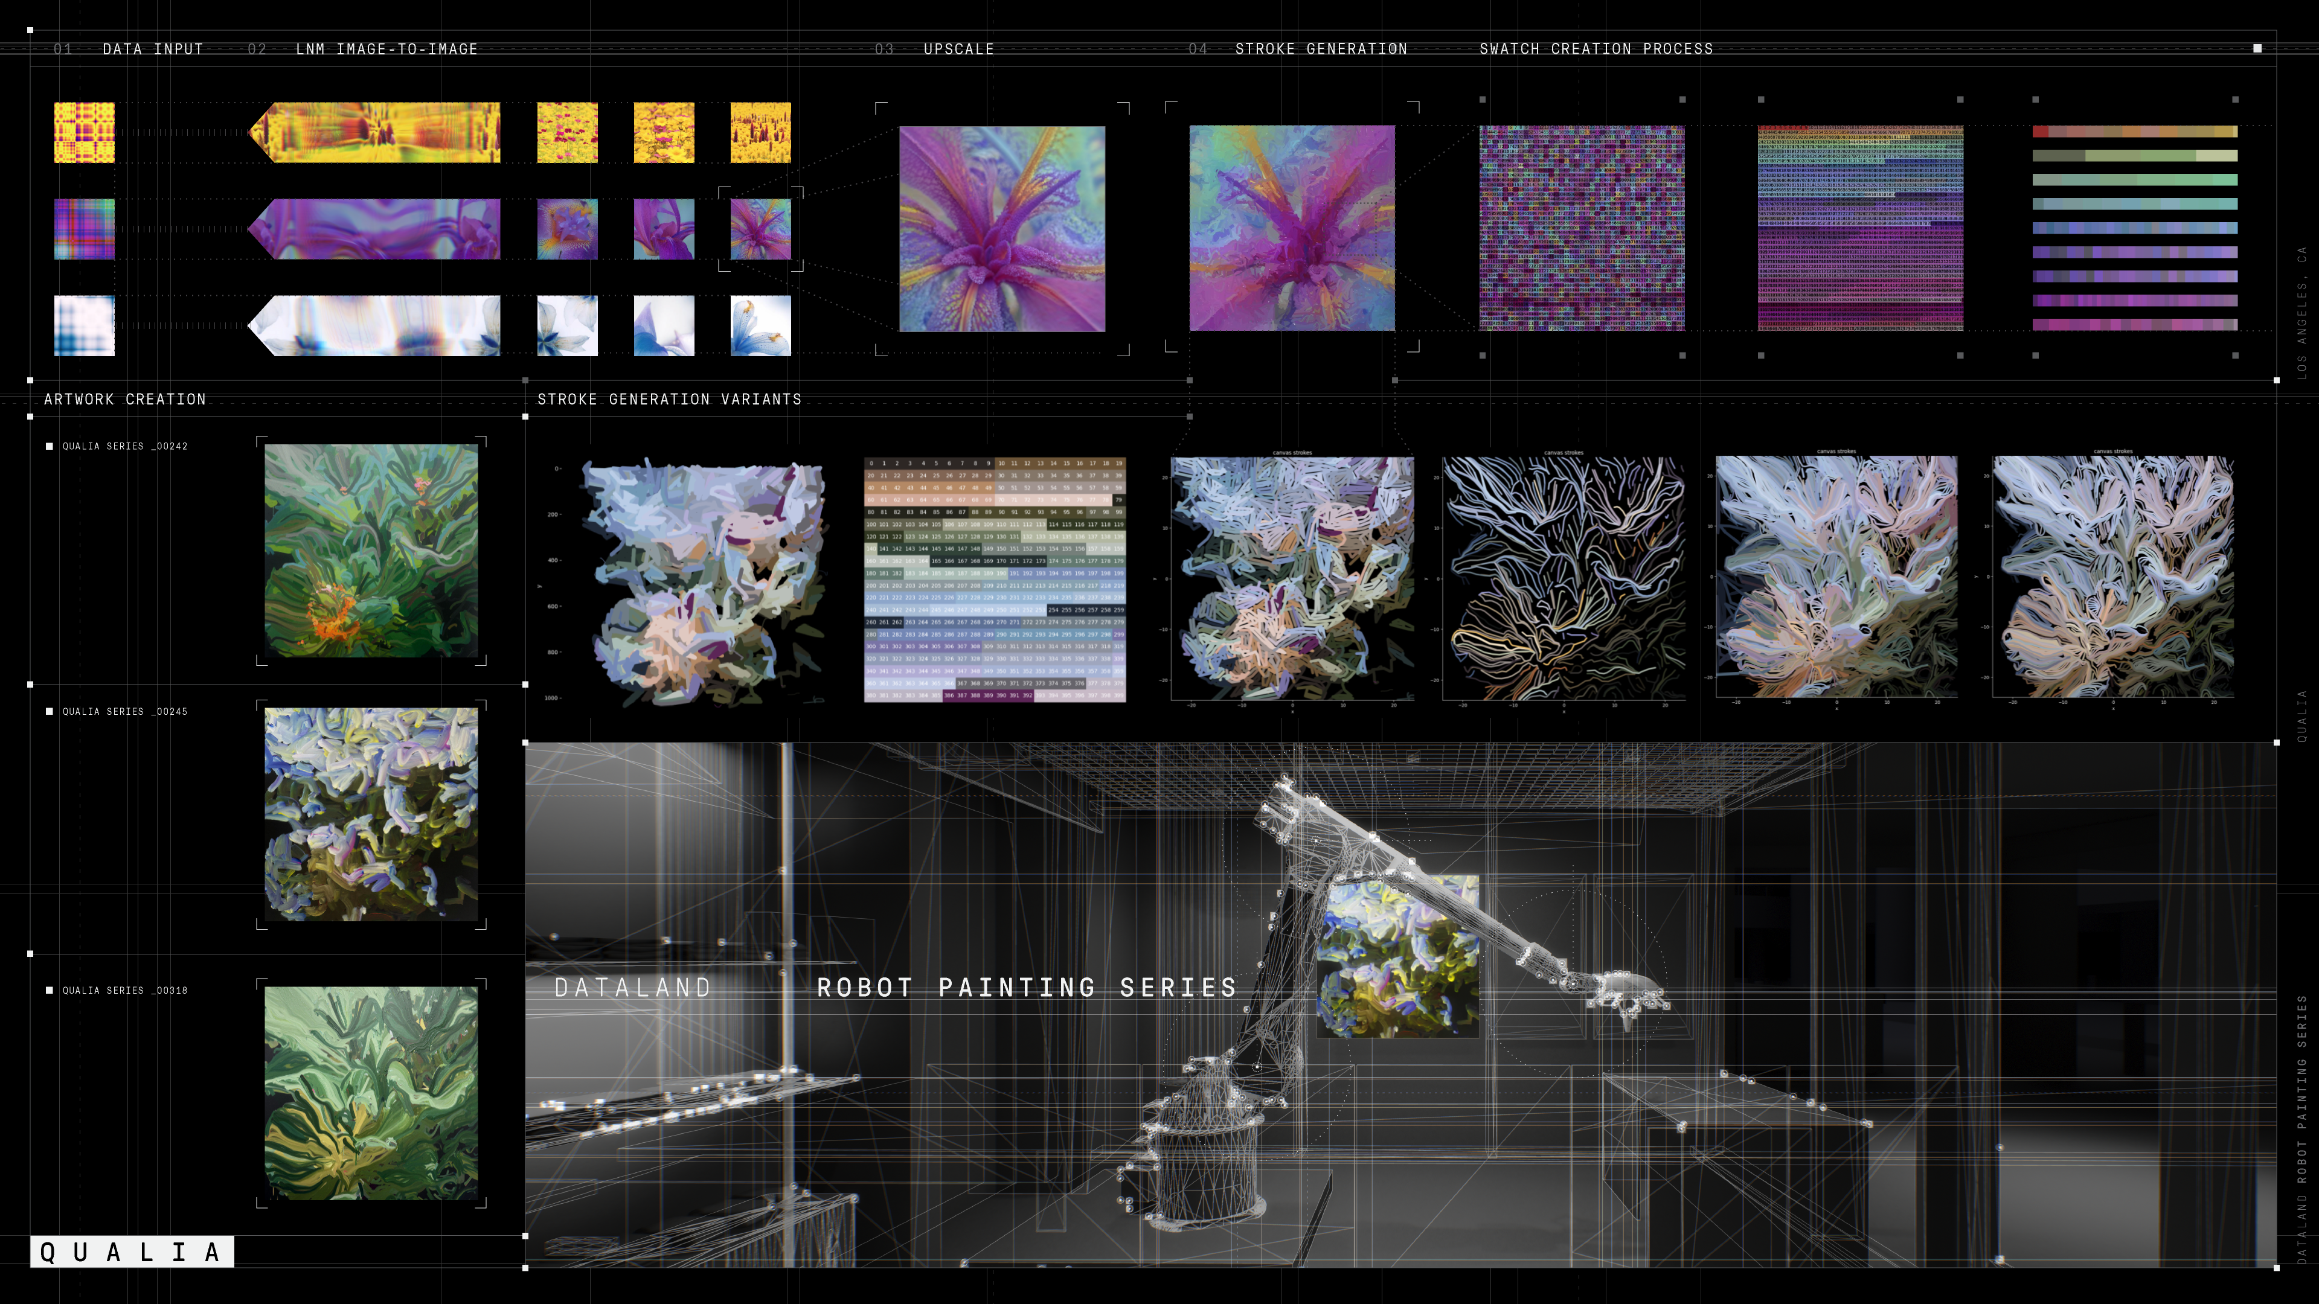Click the stroke generation purple flower image
The image size is (2319, 1304).
point(1292,229)
